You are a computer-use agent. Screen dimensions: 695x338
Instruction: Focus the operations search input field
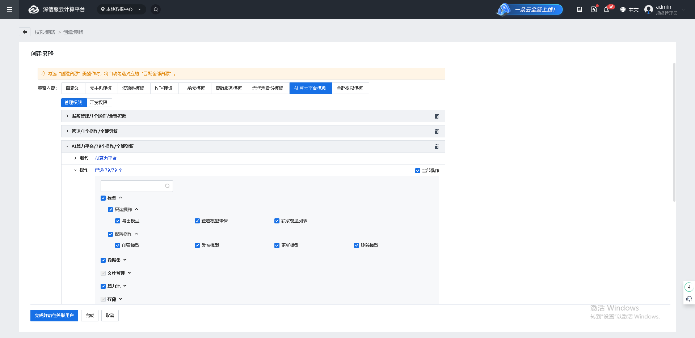click(137, 186)
